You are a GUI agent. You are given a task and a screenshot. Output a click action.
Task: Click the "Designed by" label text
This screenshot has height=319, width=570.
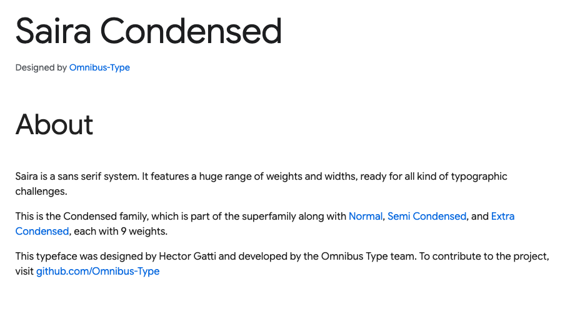41,67
